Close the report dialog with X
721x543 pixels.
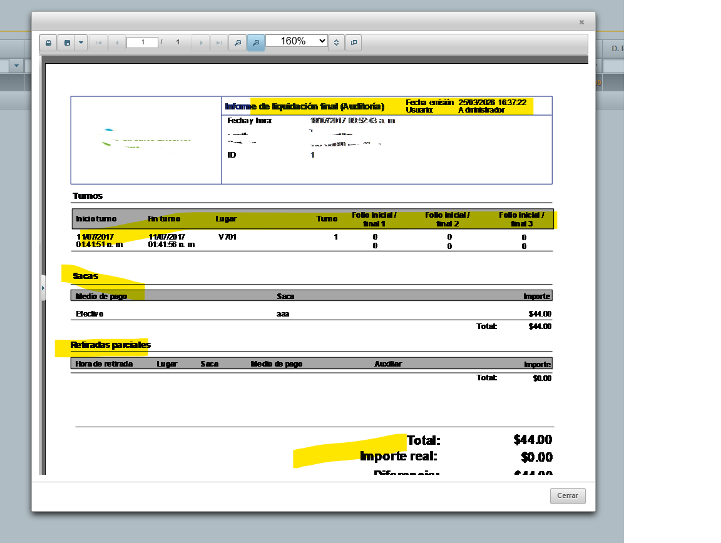pos(581,22)
